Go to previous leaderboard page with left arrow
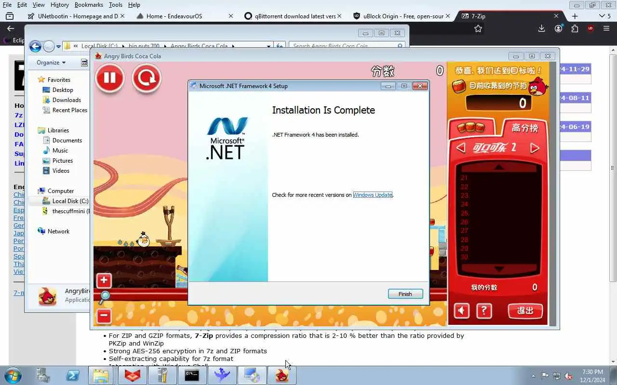 461,148
